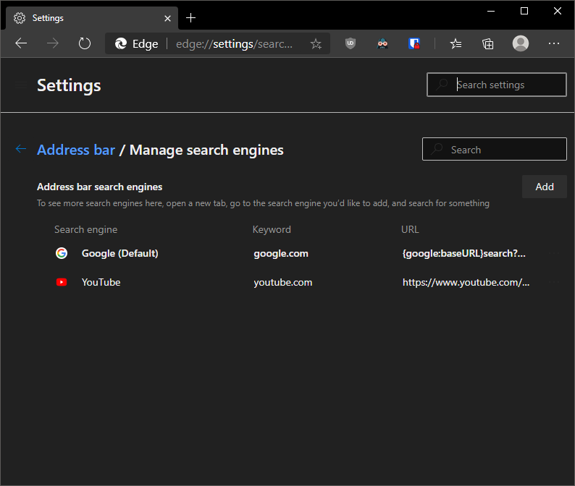Go back using browser back arrow

(x=21, y=43)
